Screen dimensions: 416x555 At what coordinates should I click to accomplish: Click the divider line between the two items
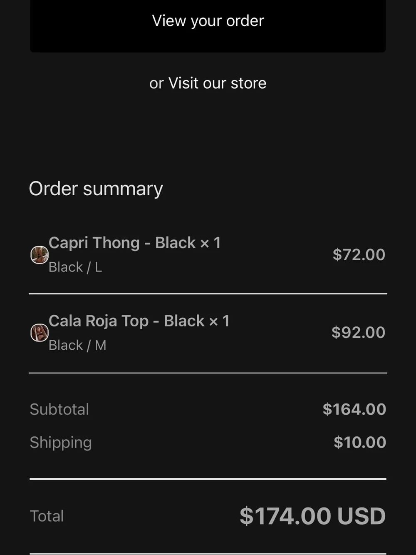pos(208,294)
